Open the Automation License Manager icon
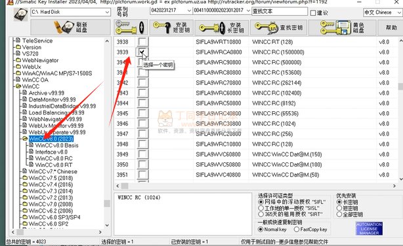Image resolution: width=403 pixels, height=246 pixels. tap(369, 228)
